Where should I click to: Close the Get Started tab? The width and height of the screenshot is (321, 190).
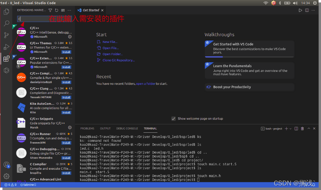coord(102,10)
